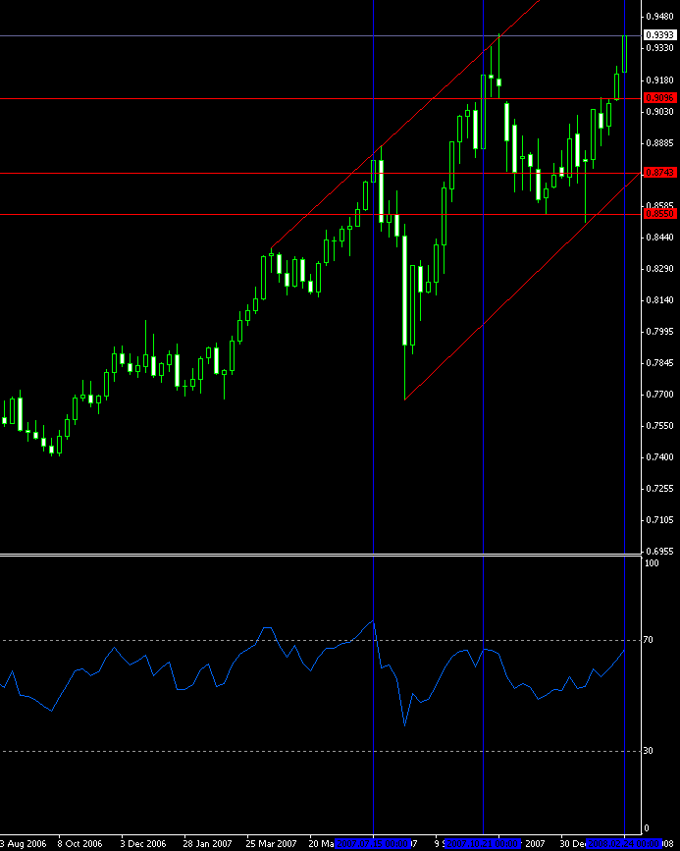The image size is (680, 851).
Task: Click the 0.6955 price axis value
Action: coord(659,552)
